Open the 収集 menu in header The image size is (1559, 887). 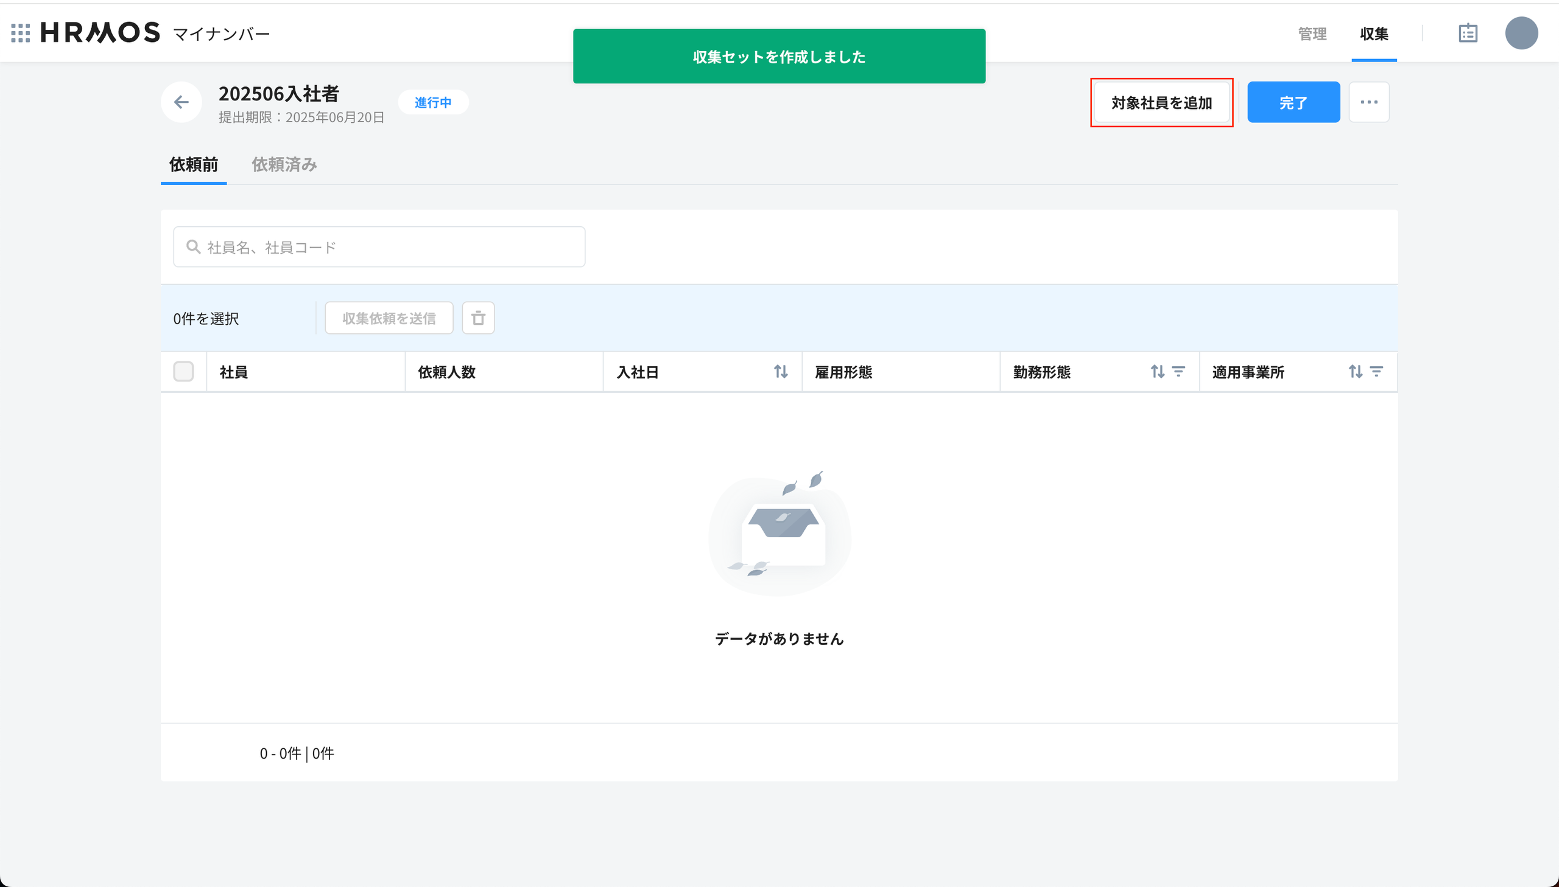[x=1374, y=34]
